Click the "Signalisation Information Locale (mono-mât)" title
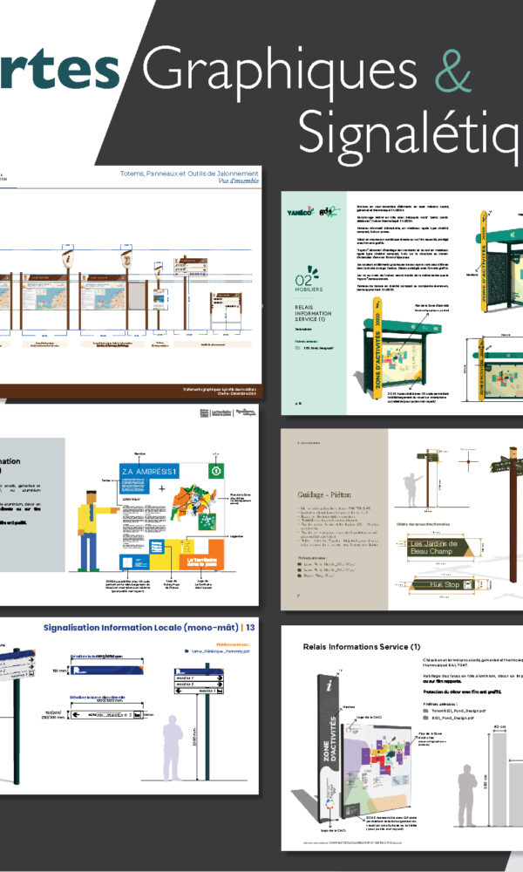The height and width of the screenshot is (872, 523). point(141,627)
